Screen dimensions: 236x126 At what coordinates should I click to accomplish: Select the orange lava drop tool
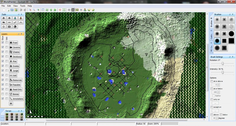tap(21, 18)
